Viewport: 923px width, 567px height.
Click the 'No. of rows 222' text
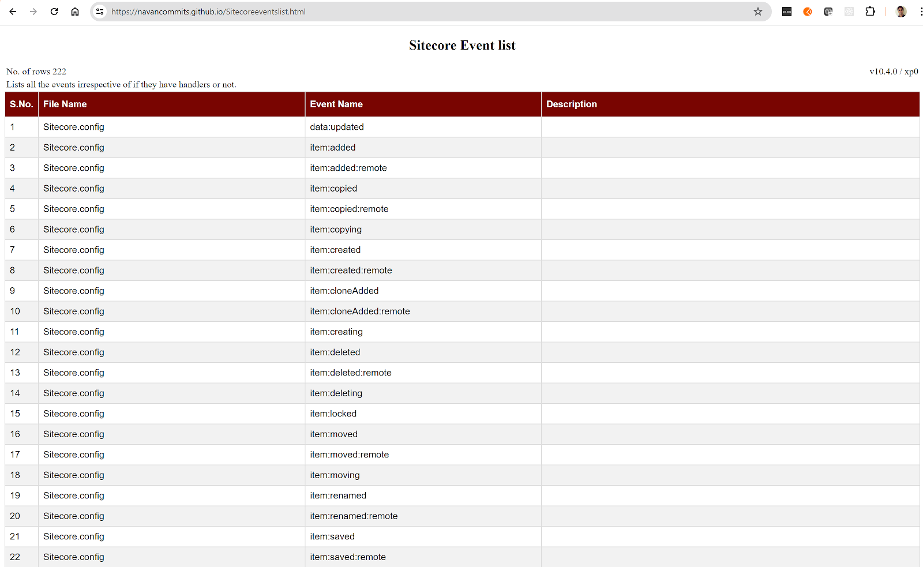[36, 72]
